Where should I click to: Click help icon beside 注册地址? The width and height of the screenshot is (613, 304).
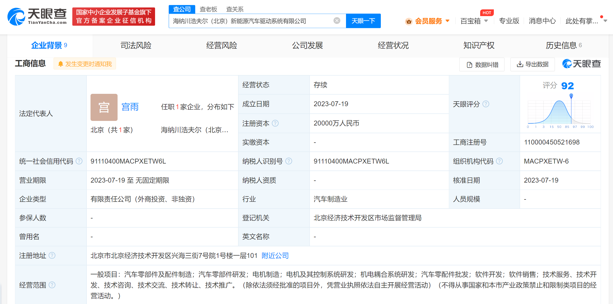52,255
